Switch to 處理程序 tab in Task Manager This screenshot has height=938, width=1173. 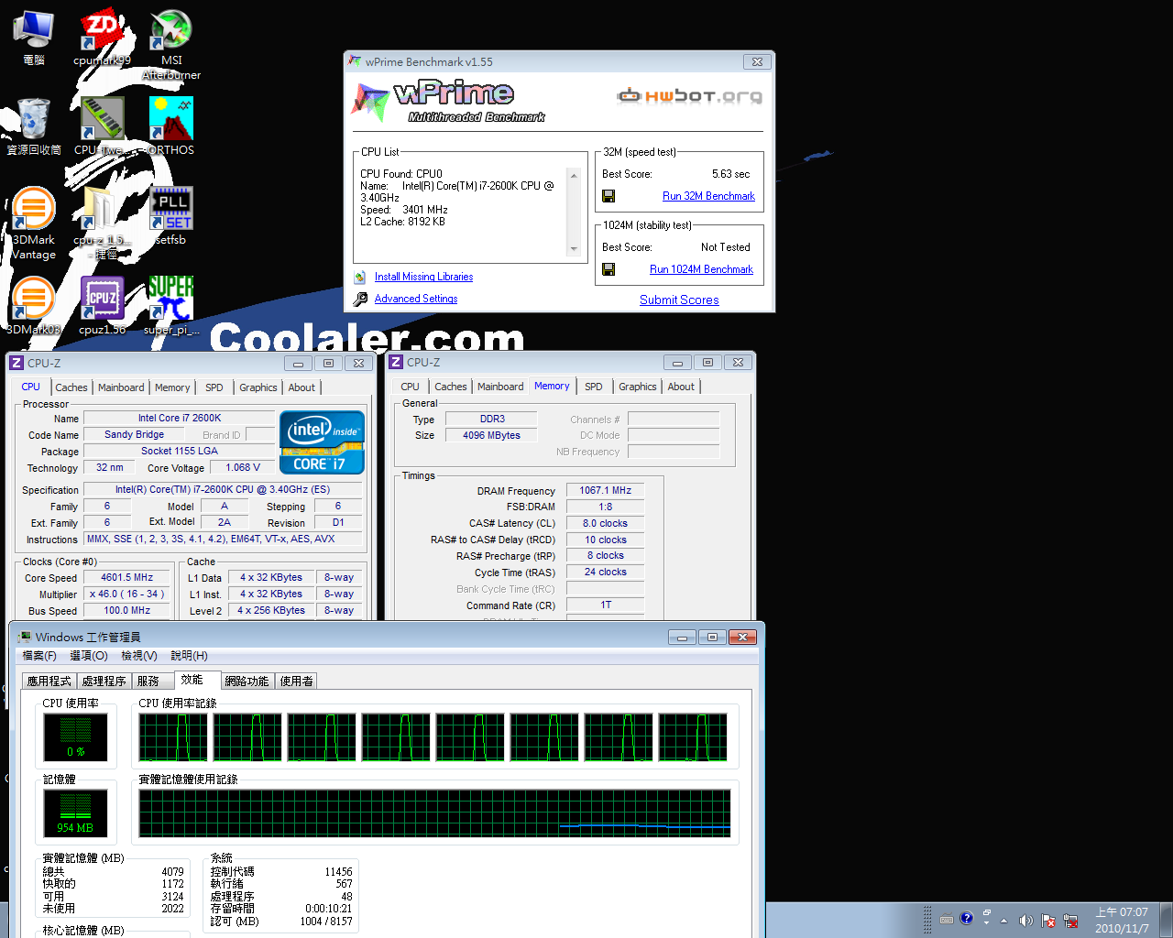[104, 681]
